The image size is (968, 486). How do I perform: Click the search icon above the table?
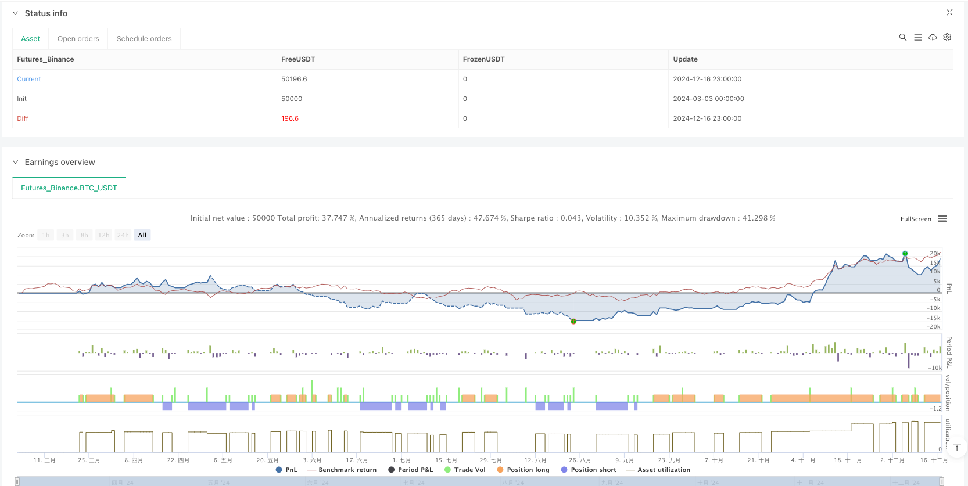coord(902,37)
